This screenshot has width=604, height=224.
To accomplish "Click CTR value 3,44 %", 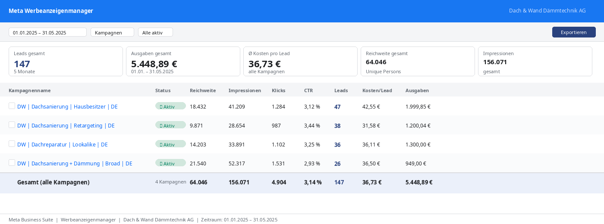I will click(x=312, y=126).
